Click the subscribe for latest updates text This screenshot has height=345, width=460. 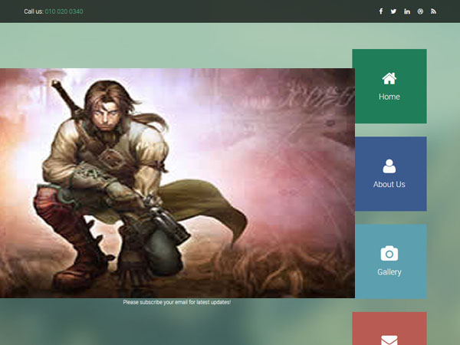tap(176, 302)
